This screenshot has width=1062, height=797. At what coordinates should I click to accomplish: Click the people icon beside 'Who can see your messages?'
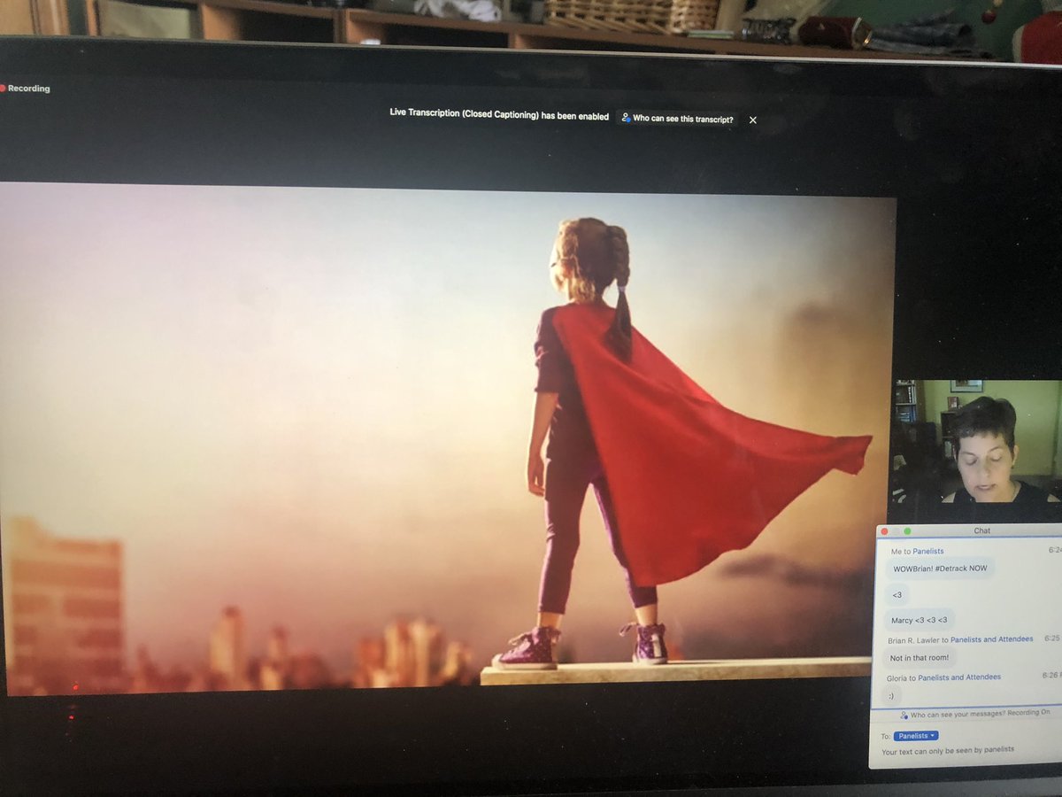tap(904, 714)
